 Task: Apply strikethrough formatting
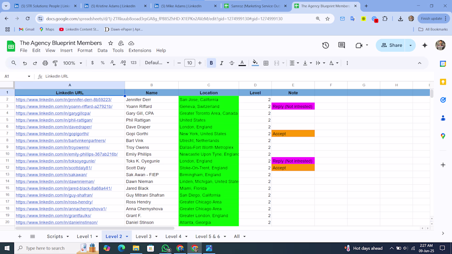click(x=232, y=63)
